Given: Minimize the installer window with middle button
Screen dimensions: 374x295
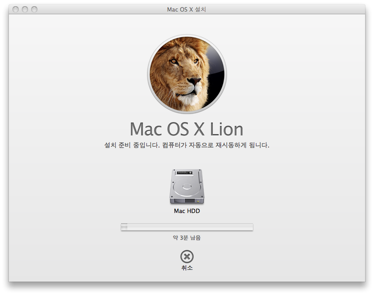Looking at the screenshot, I should pos(25,9).
